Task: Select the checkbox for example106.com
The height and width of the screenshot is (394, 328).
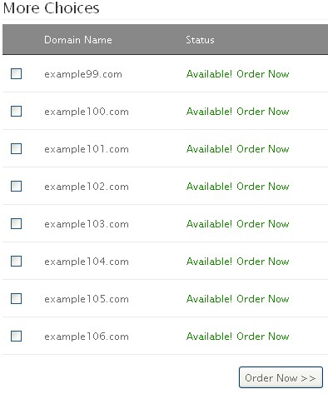Action: (x=16, y=337)
